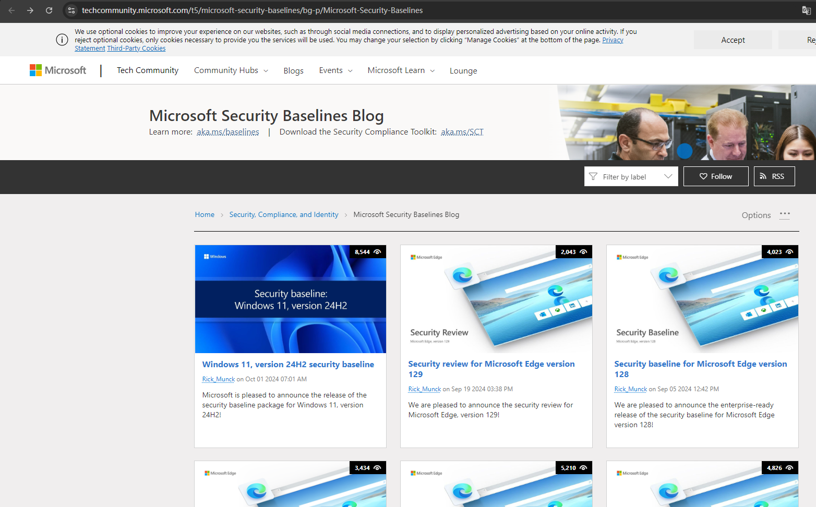Accept optional cookies

tap(733, 40)
